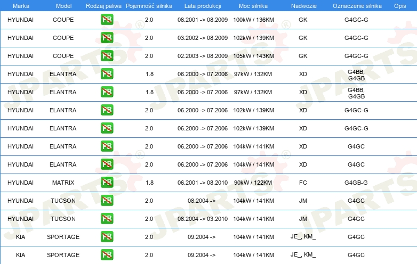
Task: Click the fuel icon for the 100kW COUPE
Action: [x=107, y=20]
